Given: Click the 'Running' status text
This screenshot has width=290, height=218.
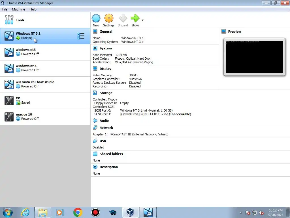Looking at the screenshot, I should (27, 38).
